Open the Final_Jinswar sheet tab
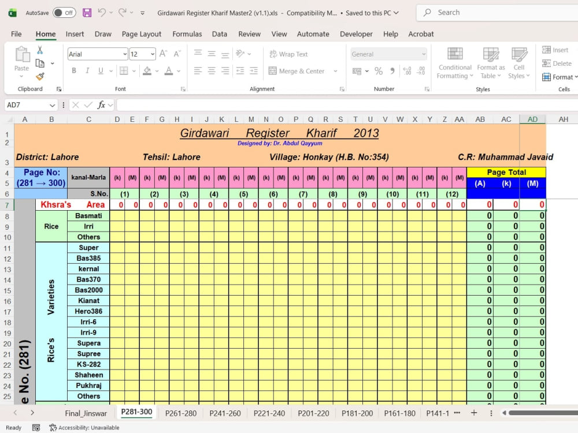The width and height of the screenshot is (578, 433). coord(86,413)
